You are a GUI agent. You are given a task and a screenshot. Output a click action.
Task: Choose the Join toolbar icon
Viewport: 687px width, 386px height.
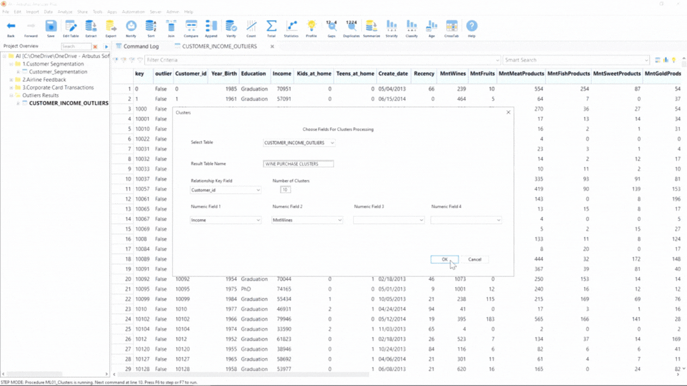pos(171,26)
